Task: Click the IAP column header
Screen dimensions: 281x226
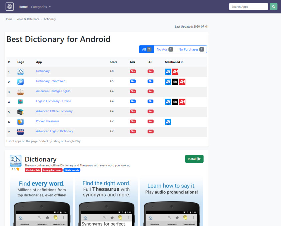Action: coord(150,62)
